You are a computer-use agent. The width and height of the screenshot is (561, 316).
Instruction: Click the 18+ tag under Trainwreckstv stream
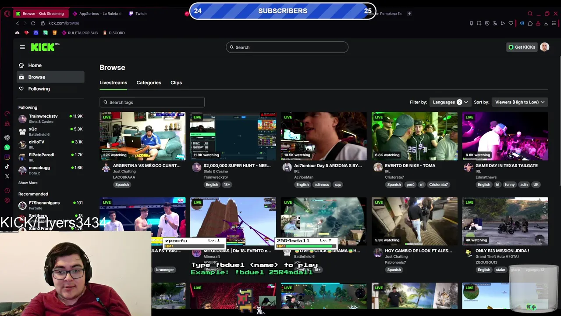227,184
